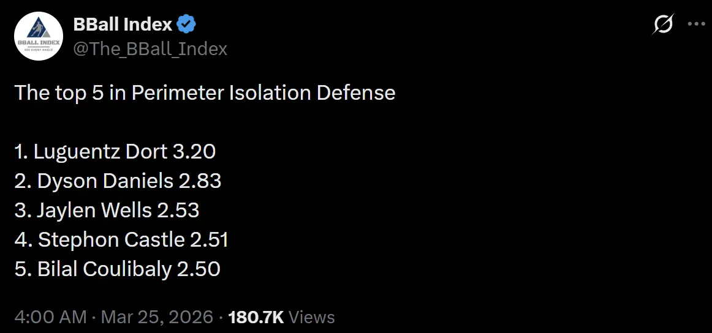Viewport: 712px width, 333px height.
Task: Click the blue verified checkmark badge
Action: coord(187,24)
